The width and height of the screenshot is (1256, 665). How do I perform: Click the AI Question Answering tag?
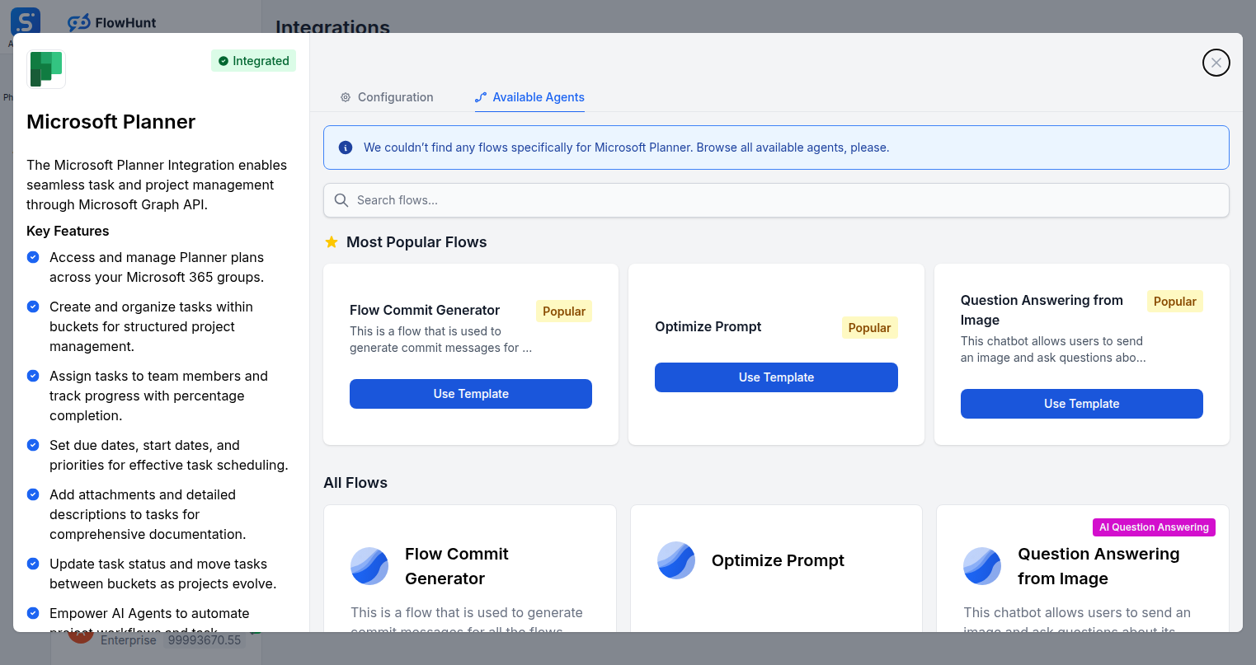pos(1153,527)
